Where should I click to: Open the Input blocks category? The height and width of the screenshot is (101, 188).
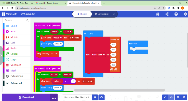17,32
